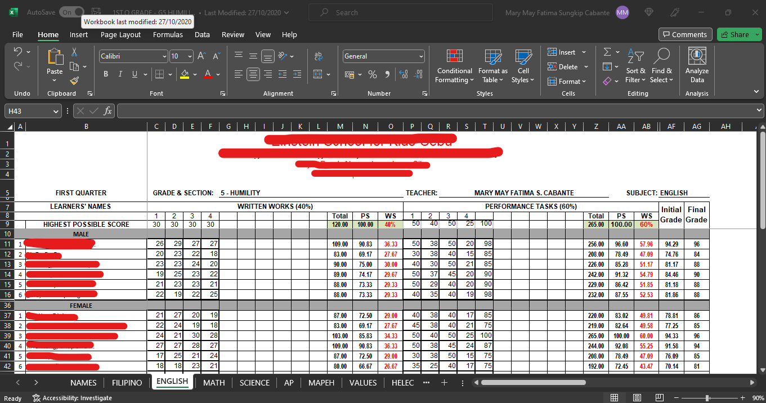This screenshot has width=766, height=403.
Task: Toggle Normal view in status bar
Action: coord(614,398)
